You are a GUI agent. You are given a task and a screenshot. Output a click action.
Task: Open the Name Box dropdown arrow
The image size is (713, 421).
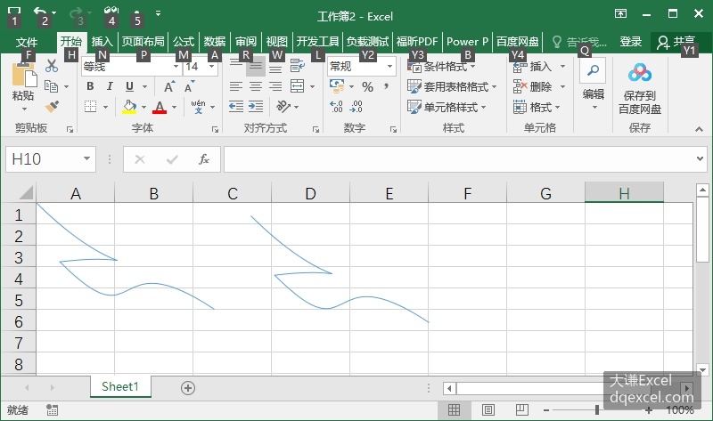pos(86,158)
